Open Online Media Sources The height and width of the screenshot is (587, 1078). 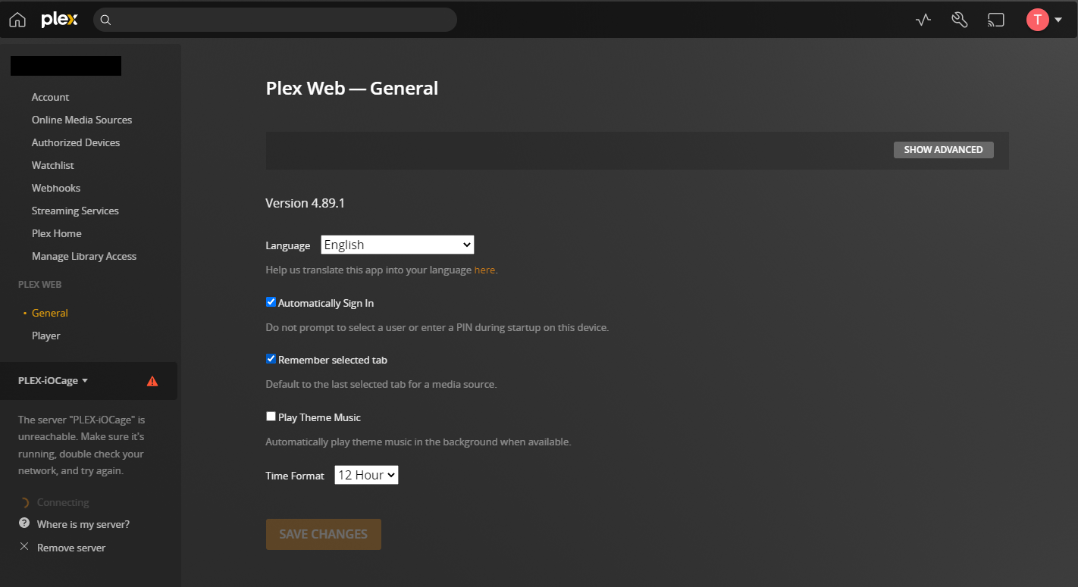(x=82, y=120)
